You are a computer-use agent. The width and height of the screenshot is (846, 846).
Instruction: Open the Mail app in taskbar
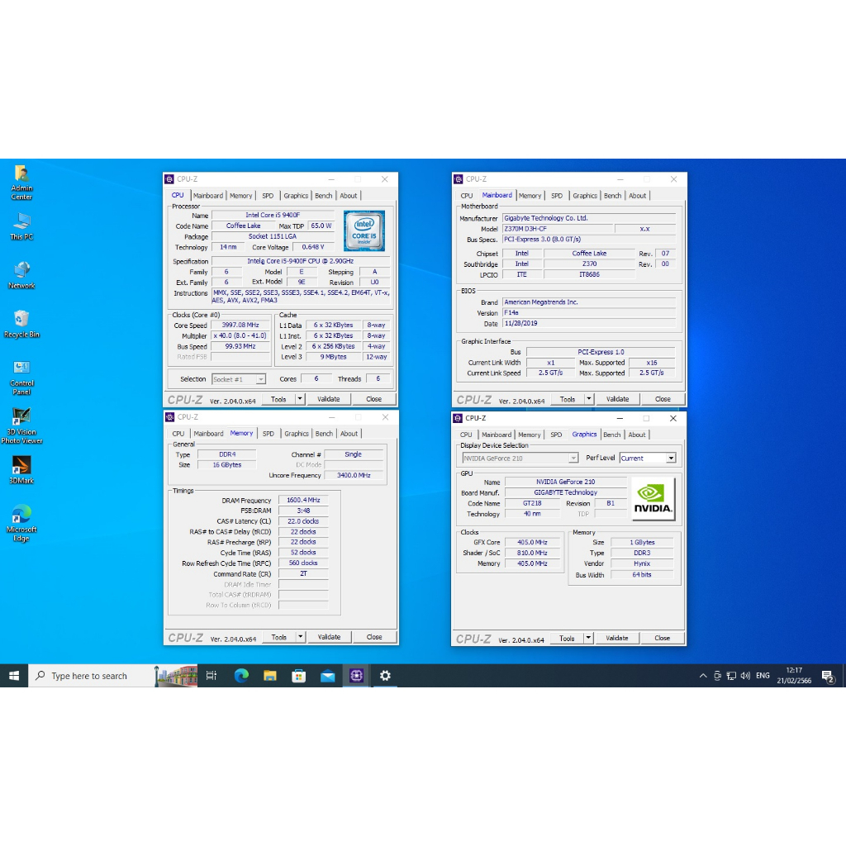327,676
